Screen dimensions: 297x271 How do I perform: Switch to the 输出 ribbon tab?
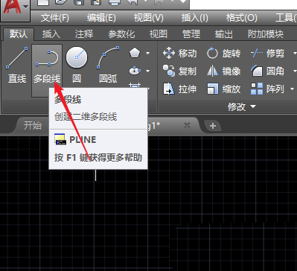click(224, 34)
